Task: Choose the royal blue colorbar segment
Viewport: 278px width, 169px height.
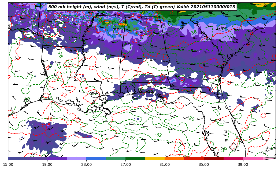Action: coord(96,158)
